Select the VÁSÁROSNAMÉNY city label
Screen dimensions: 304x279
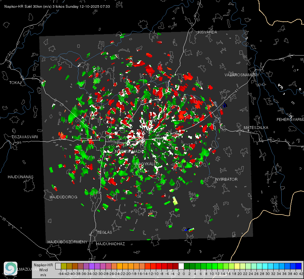pos(242,75)
